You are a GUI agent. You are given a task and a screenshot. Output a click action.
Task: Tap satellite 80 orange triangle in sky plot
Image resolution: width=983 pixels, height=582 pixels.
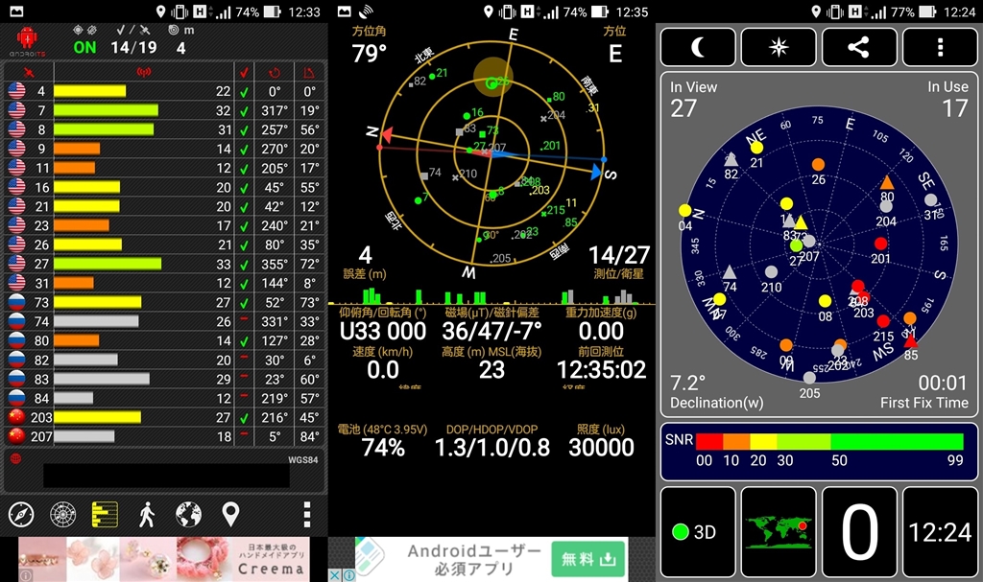click(886, 183)
